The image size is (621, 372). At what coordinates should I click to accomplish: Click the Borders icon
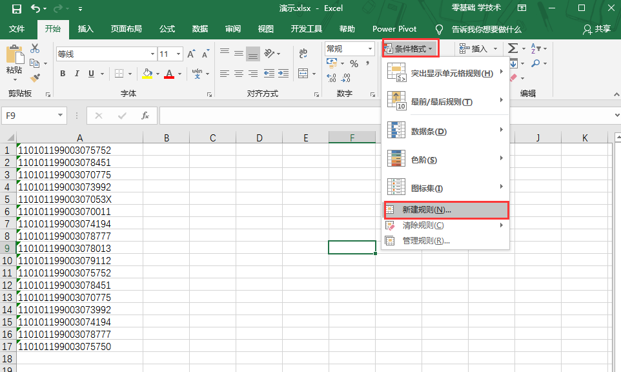coord(119,74)
